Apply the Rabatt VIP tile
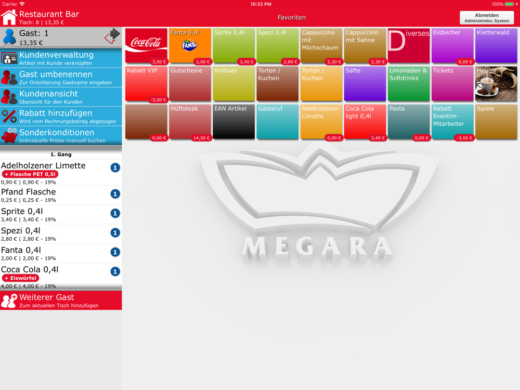The width and height of the screenshot is (520, 390). pos(146,84)
